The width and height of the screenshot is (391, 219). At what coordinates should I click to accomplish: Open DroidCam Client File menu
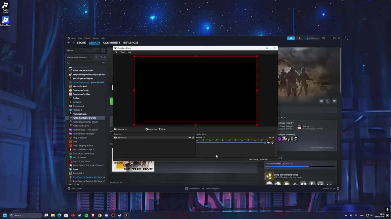pos(116,52)
